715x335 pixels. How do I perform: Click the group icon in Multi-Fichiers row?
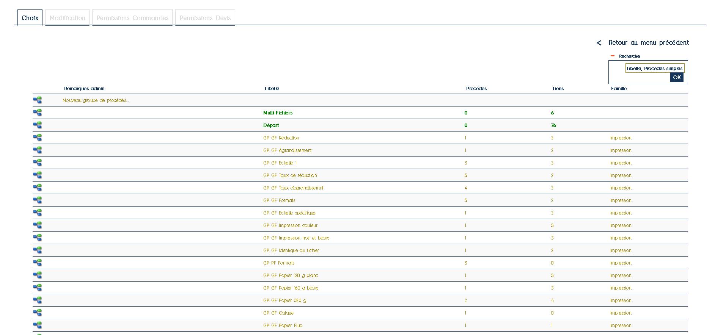click(37, 113)
